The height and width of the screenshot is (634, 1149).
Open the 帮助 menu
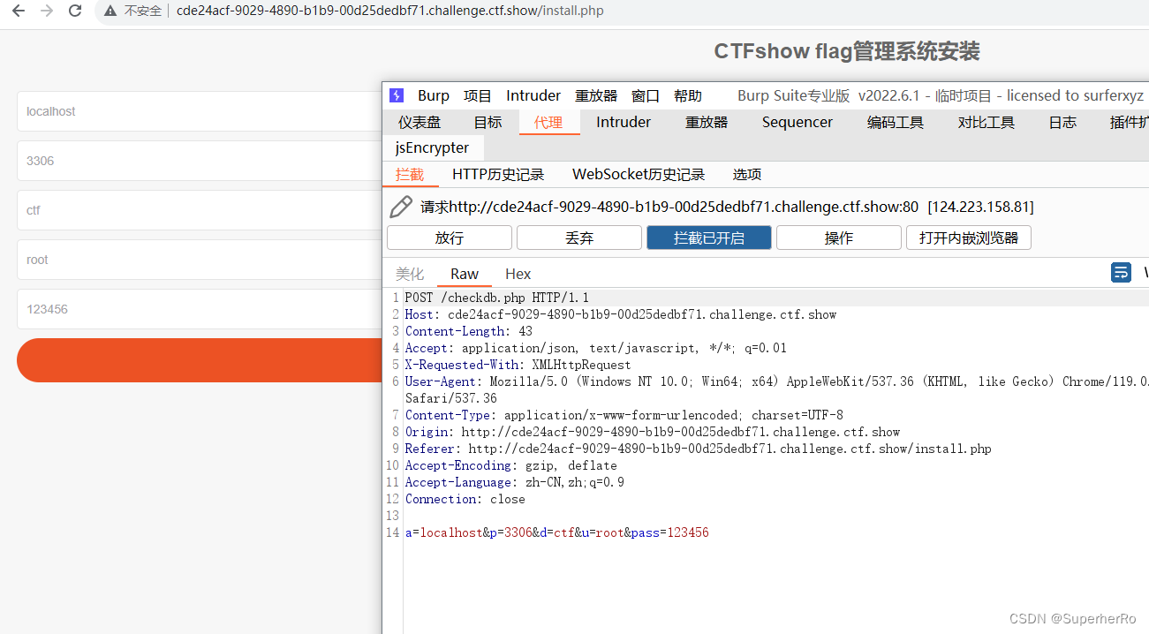[687, 94]
